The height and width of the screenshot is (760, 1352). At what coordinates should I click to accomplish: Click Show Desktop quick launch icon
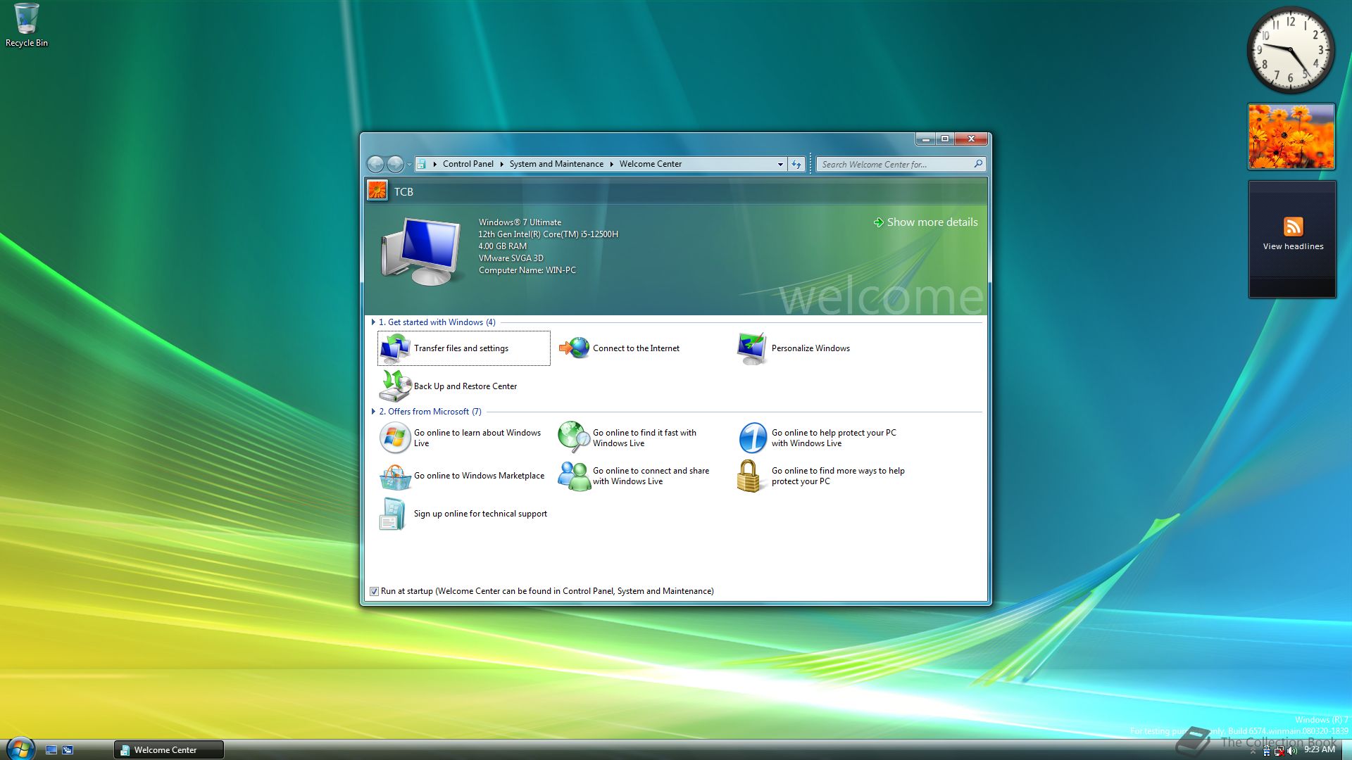click(x=51, y=750)
